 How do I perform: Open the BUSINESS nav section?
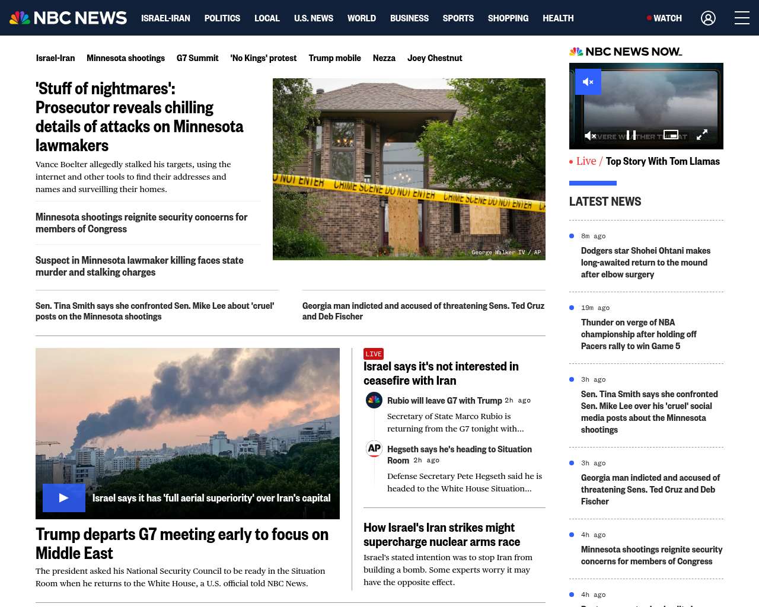[409, 18]
